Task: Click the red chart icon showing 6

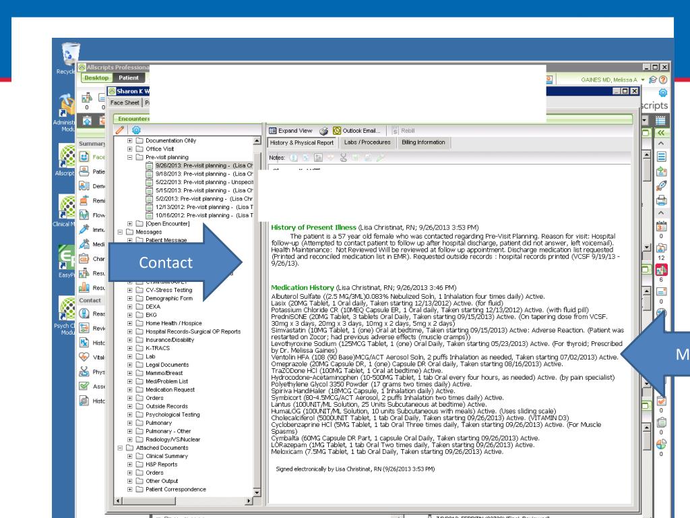Action: pyautogui.click(x=662, y=270)
